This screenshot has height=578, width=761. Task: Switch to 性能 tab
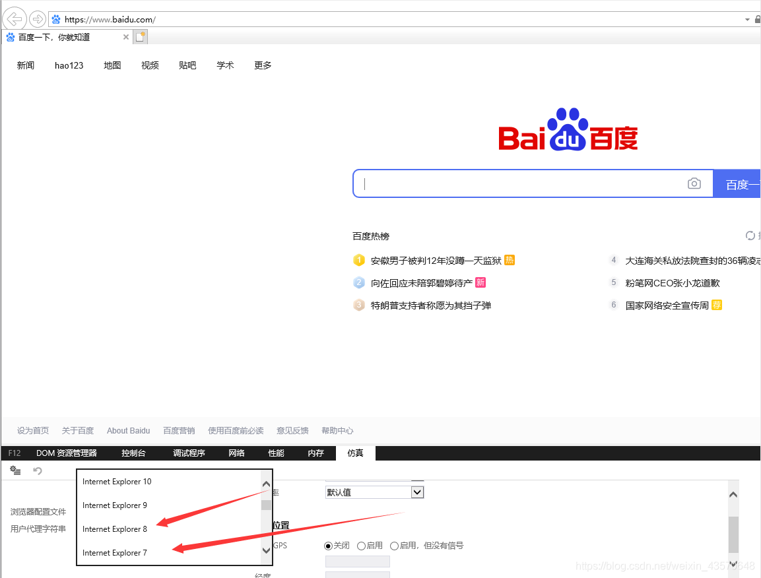[276, 453]
